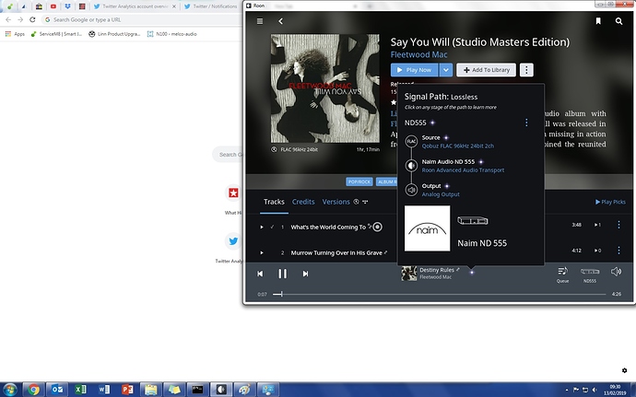Open the Roon search magnifier
The image size is (636, 397).
click(618, 21)
